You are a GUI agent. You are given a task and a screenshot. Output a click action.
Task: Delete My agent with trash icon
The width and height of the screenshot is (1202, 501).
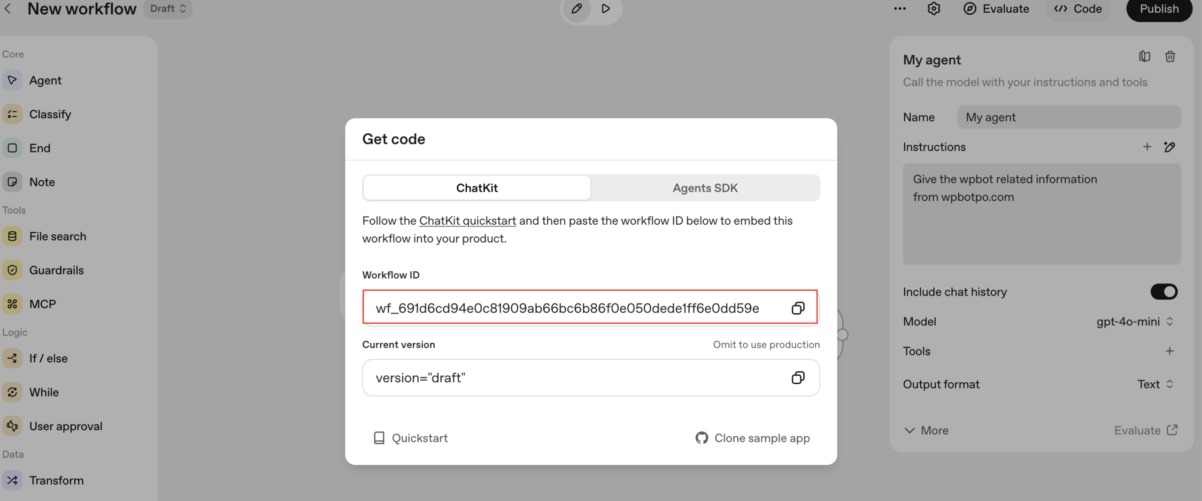click(x=1170, y=57)
